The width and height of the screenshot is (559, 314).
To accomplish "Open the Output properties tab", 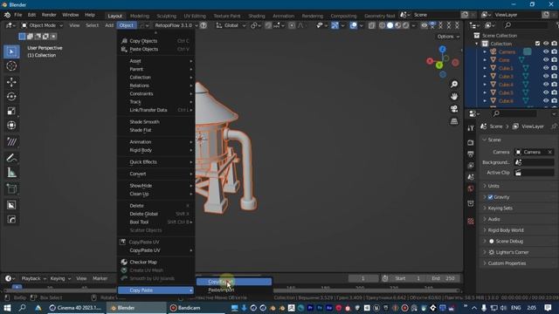I will point(471,154).
